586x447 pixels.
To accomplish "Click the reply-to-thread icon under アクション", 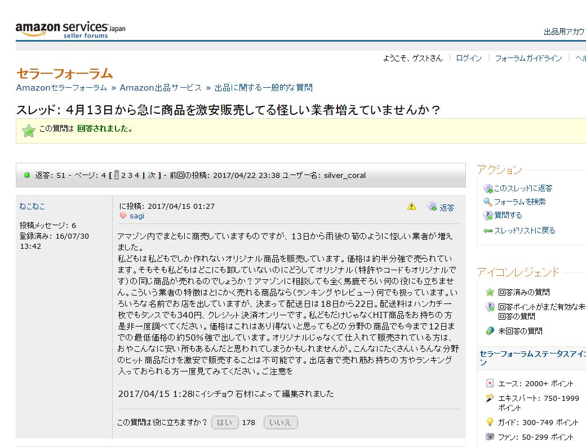I will pyautogui.click(x=488, y=189).
